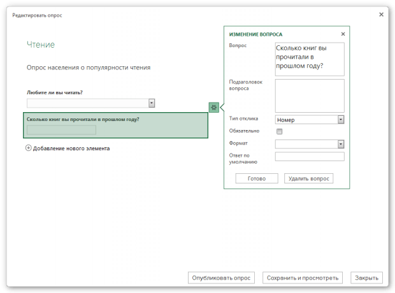
Task: Select the description Опрос населения о популярности чтения
Action: (x=89, y=68)
